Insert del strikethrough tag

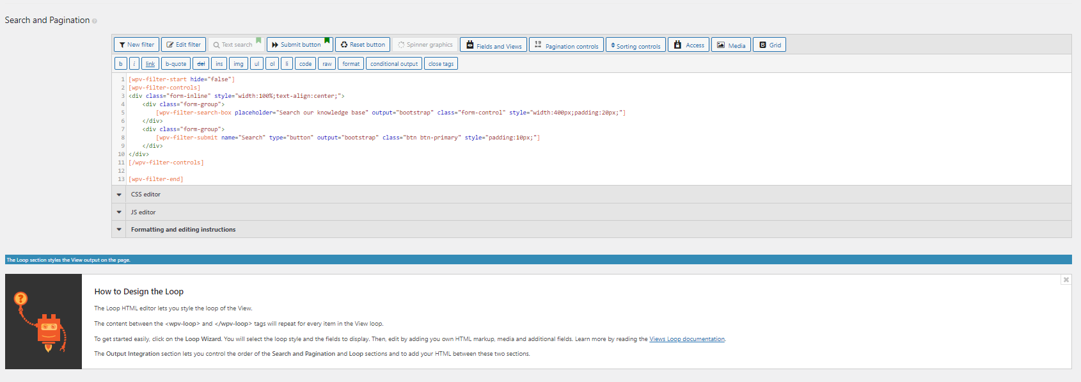click(x=201, y=64)
